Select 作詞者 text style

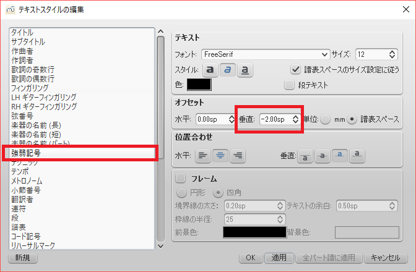coord(82,61)
